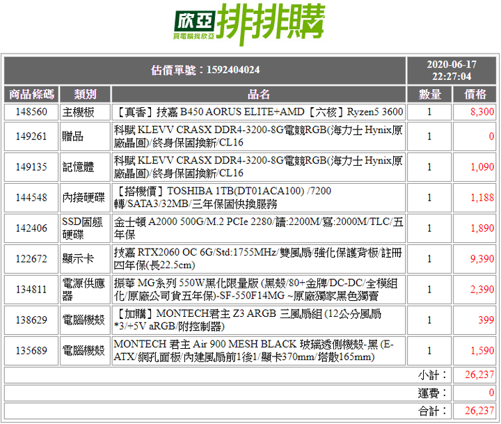Click price 399
The image size is (501, 424).
coord(486,320)
